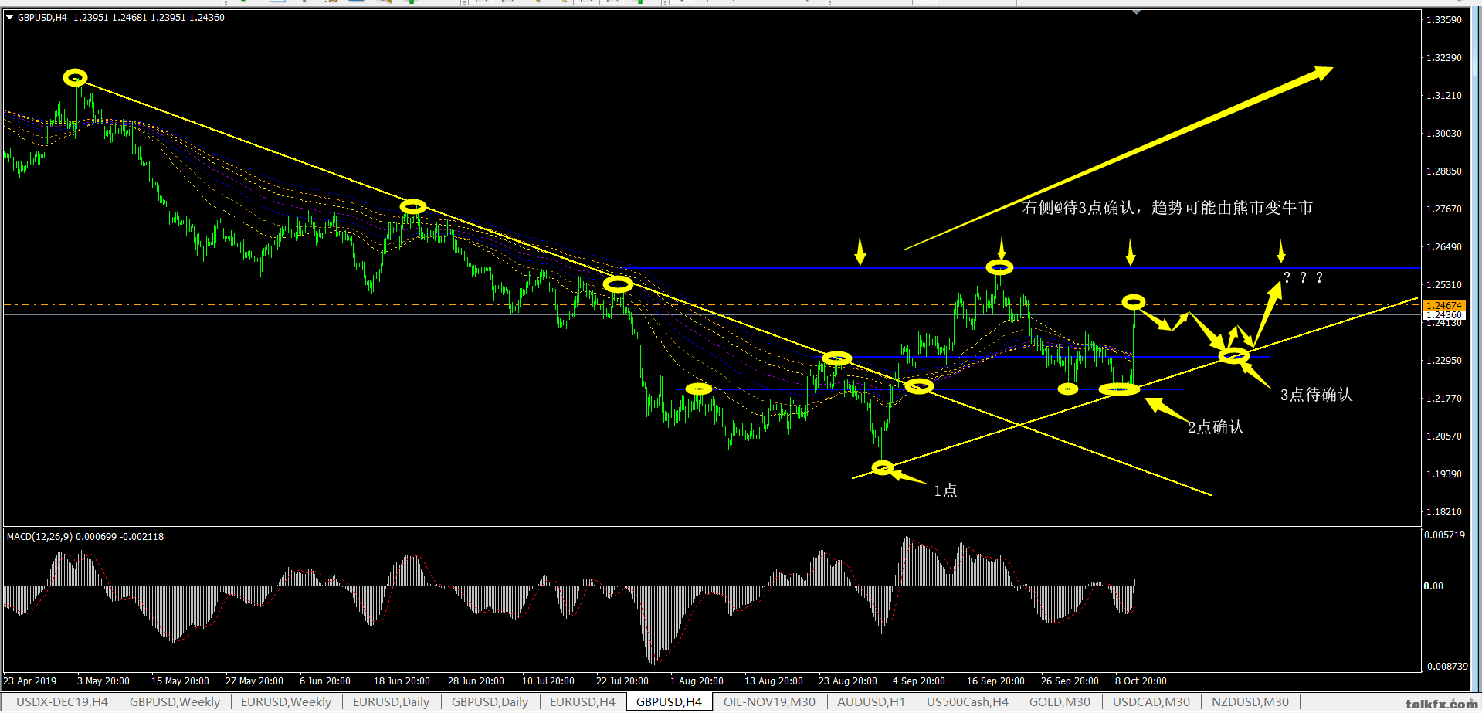Open the OIL-NOV19,M30 chart tab
Viewport: 1482px width, 713px height.
click(x=769, y=701)
